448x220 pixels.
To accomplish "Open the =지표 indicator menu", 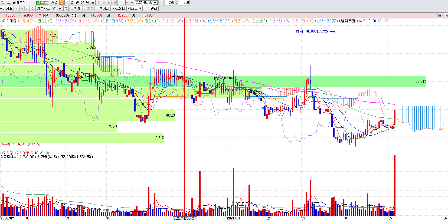I will pos(76,9).
